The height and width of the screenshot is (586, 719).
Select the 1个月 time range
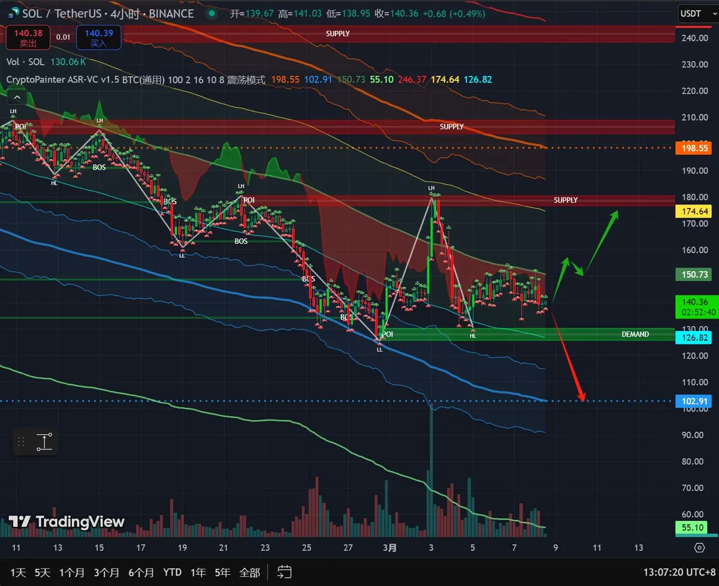coord(73,572)
